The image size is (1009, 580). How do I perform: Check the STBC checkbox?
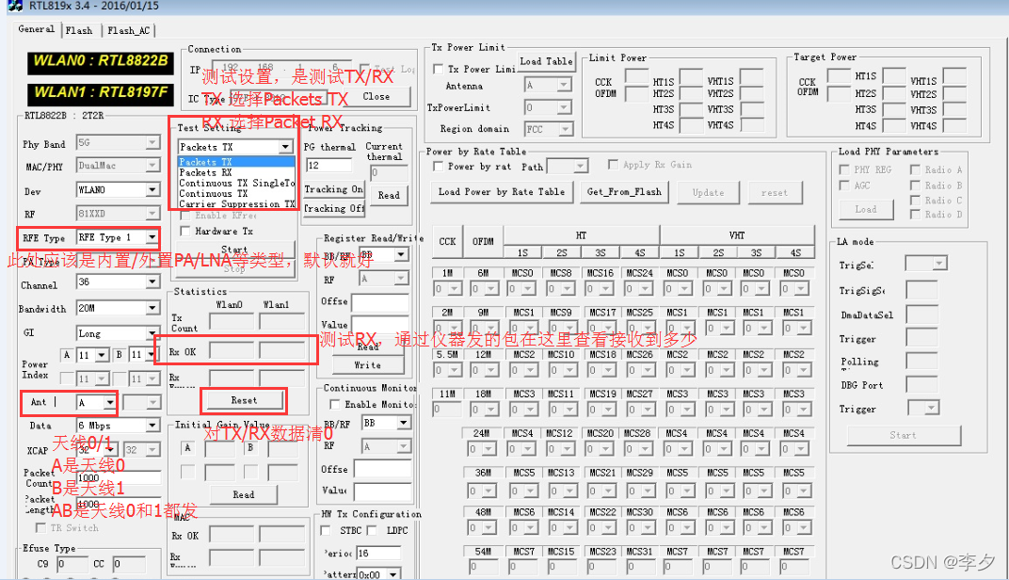pos(326,530)
